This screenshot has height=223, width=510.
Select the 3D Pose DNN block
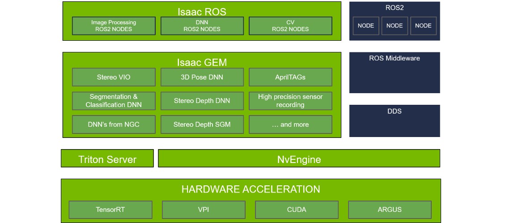(x=202, y=77)
